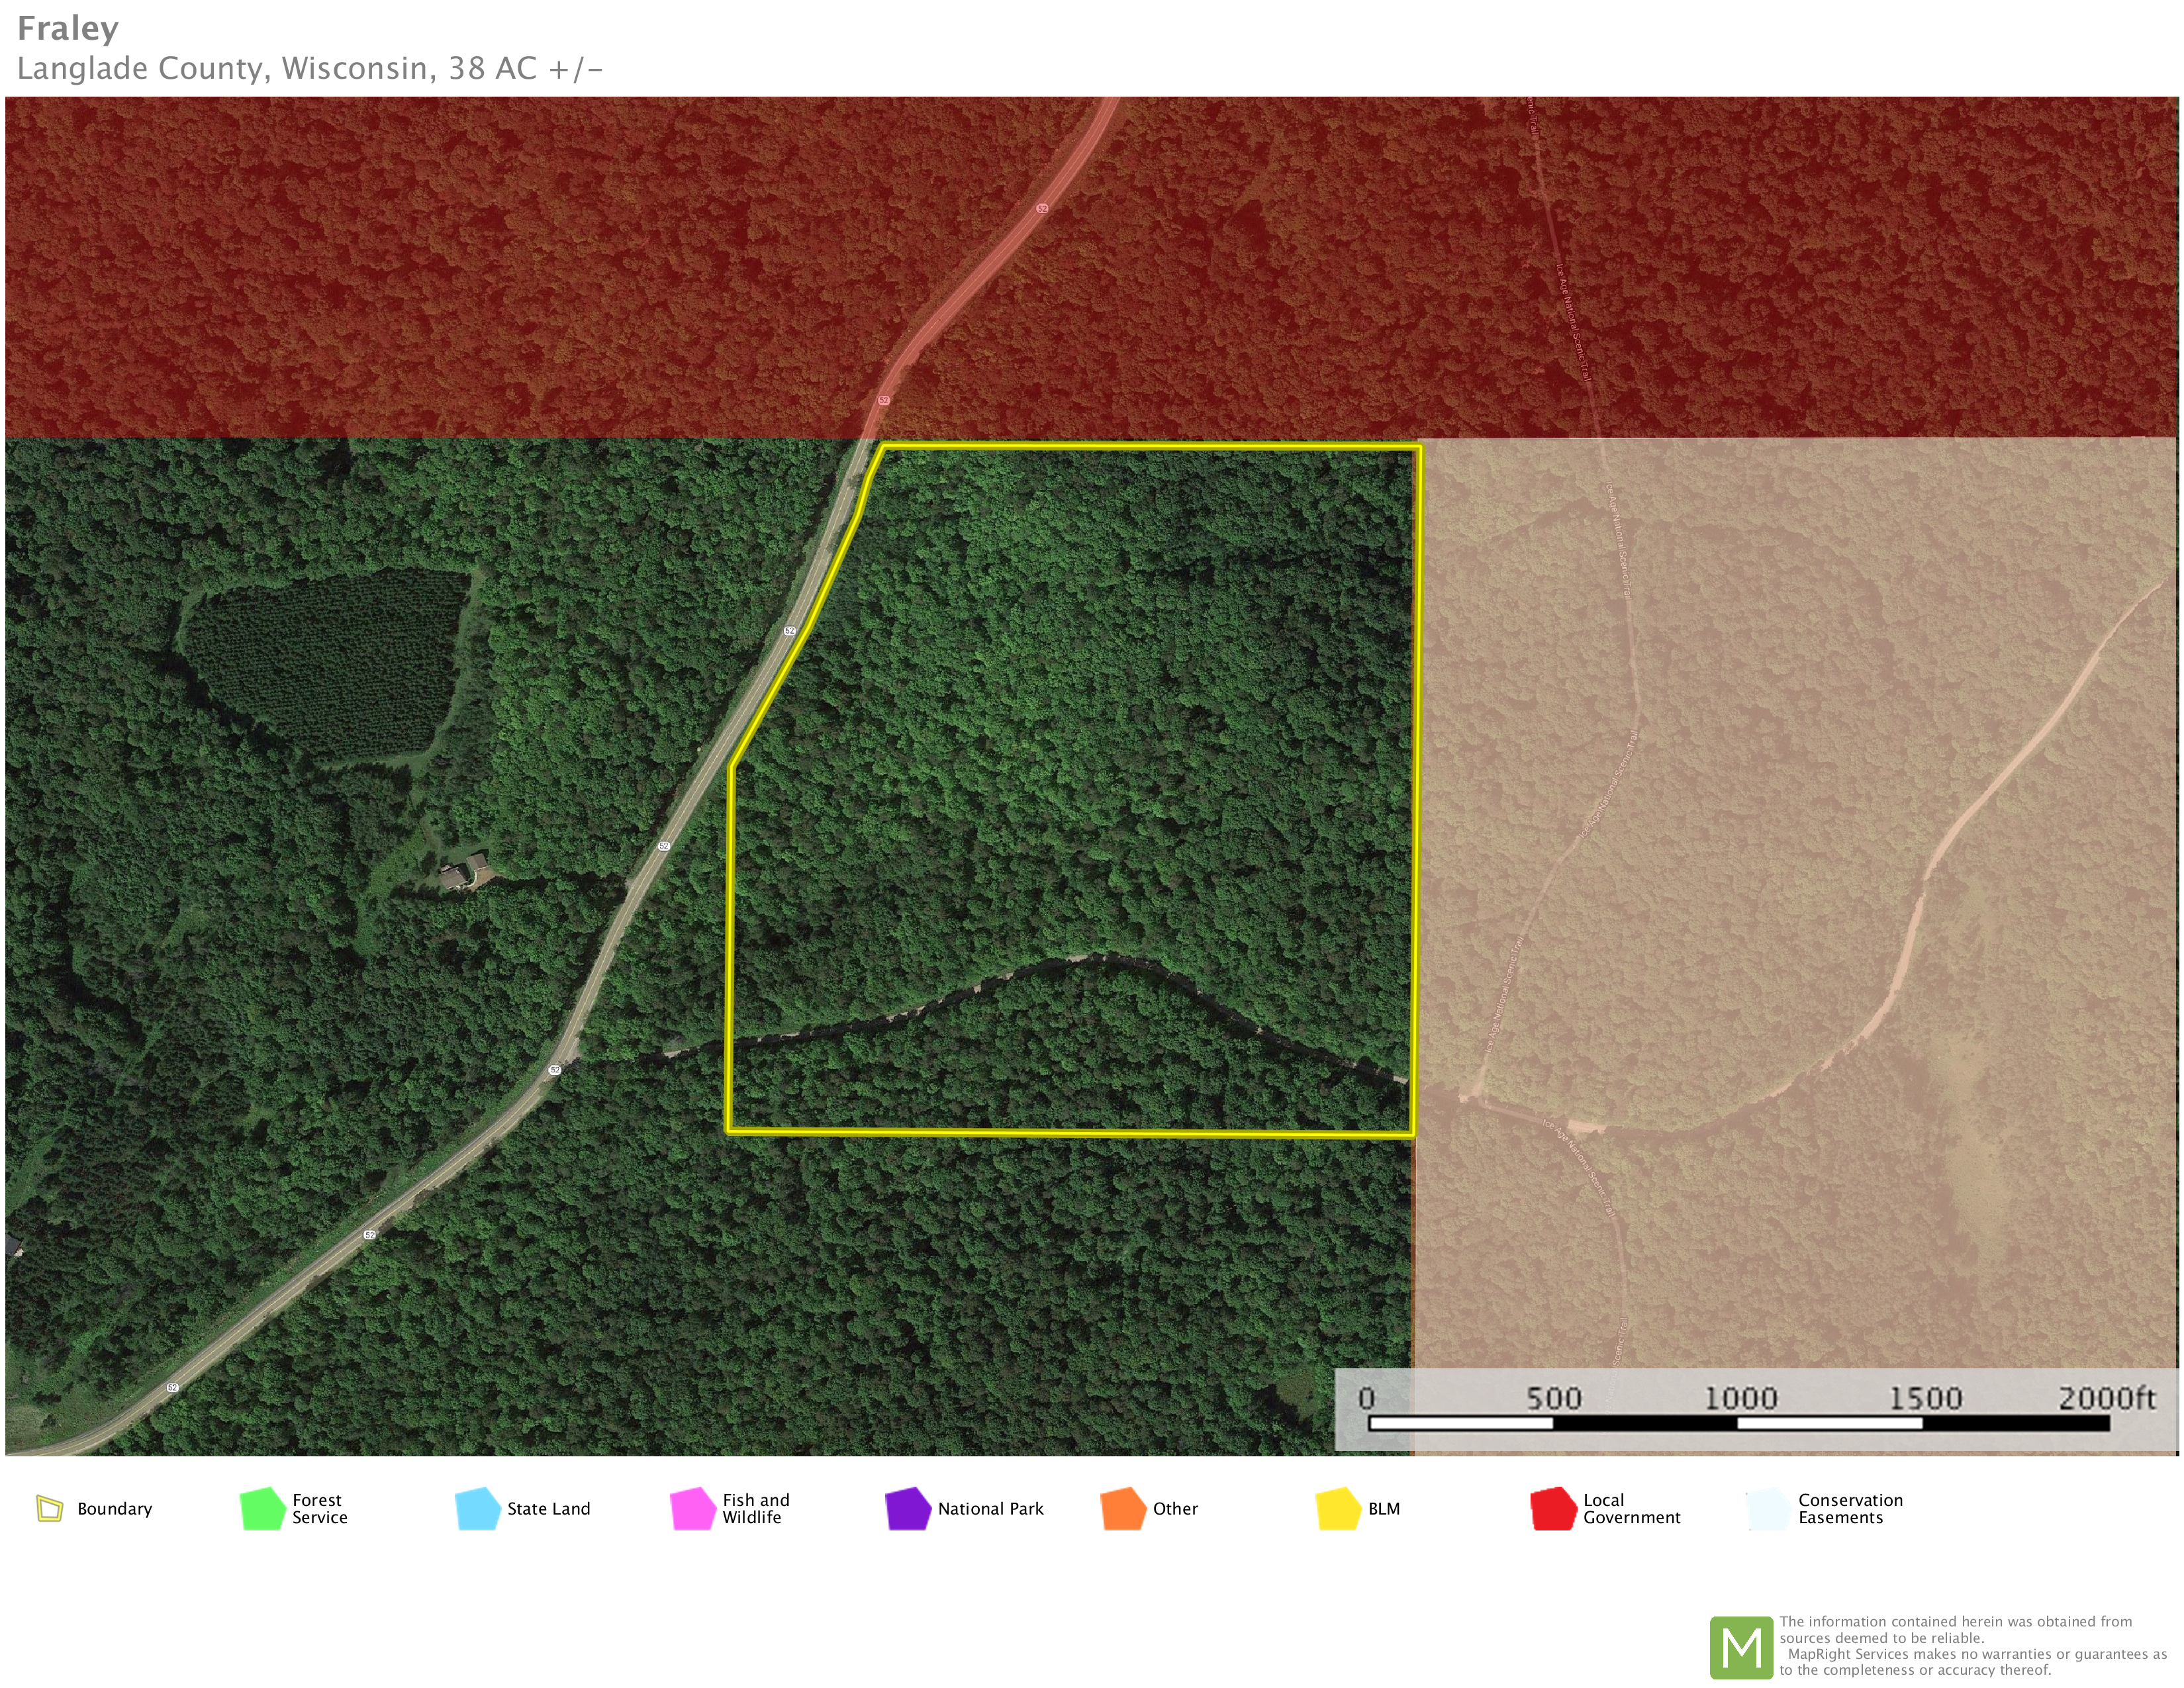Click the Boundary legend outline icon

pyautogui.click(x=49, y=1508)
